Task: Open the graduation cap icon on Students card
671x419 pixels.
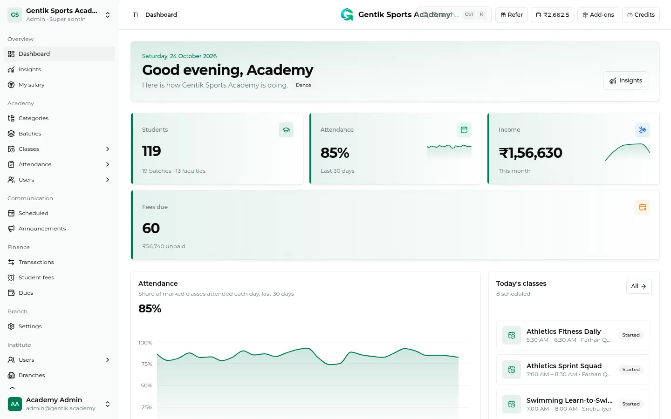Action: [x=286, y=130]
